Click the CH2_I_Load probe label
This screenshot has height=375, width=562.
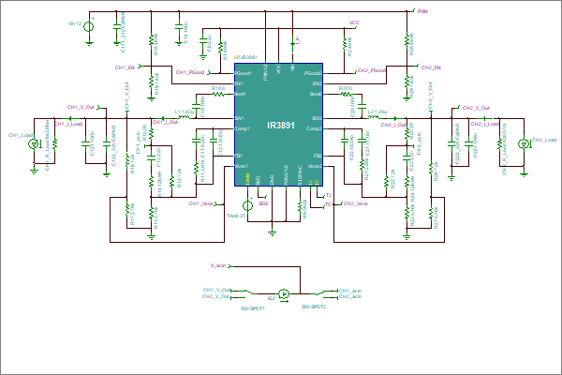coord(484,124)
